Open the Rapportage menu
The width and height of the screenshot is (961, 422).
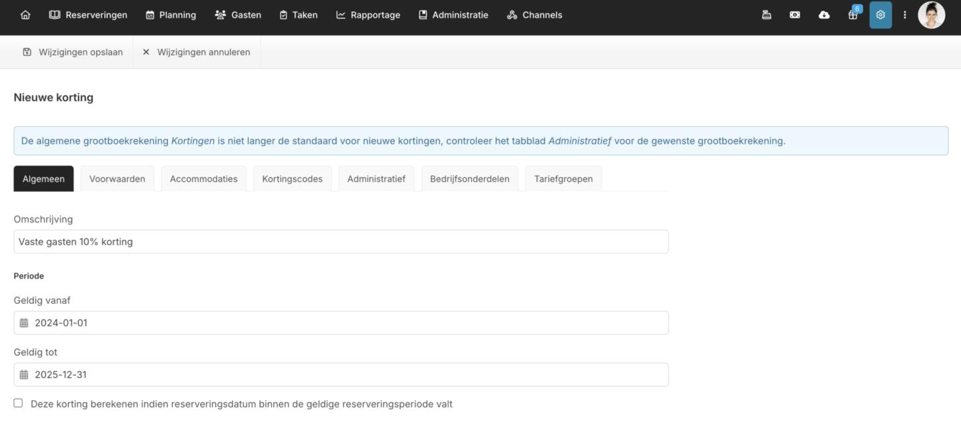coord(368,15)
